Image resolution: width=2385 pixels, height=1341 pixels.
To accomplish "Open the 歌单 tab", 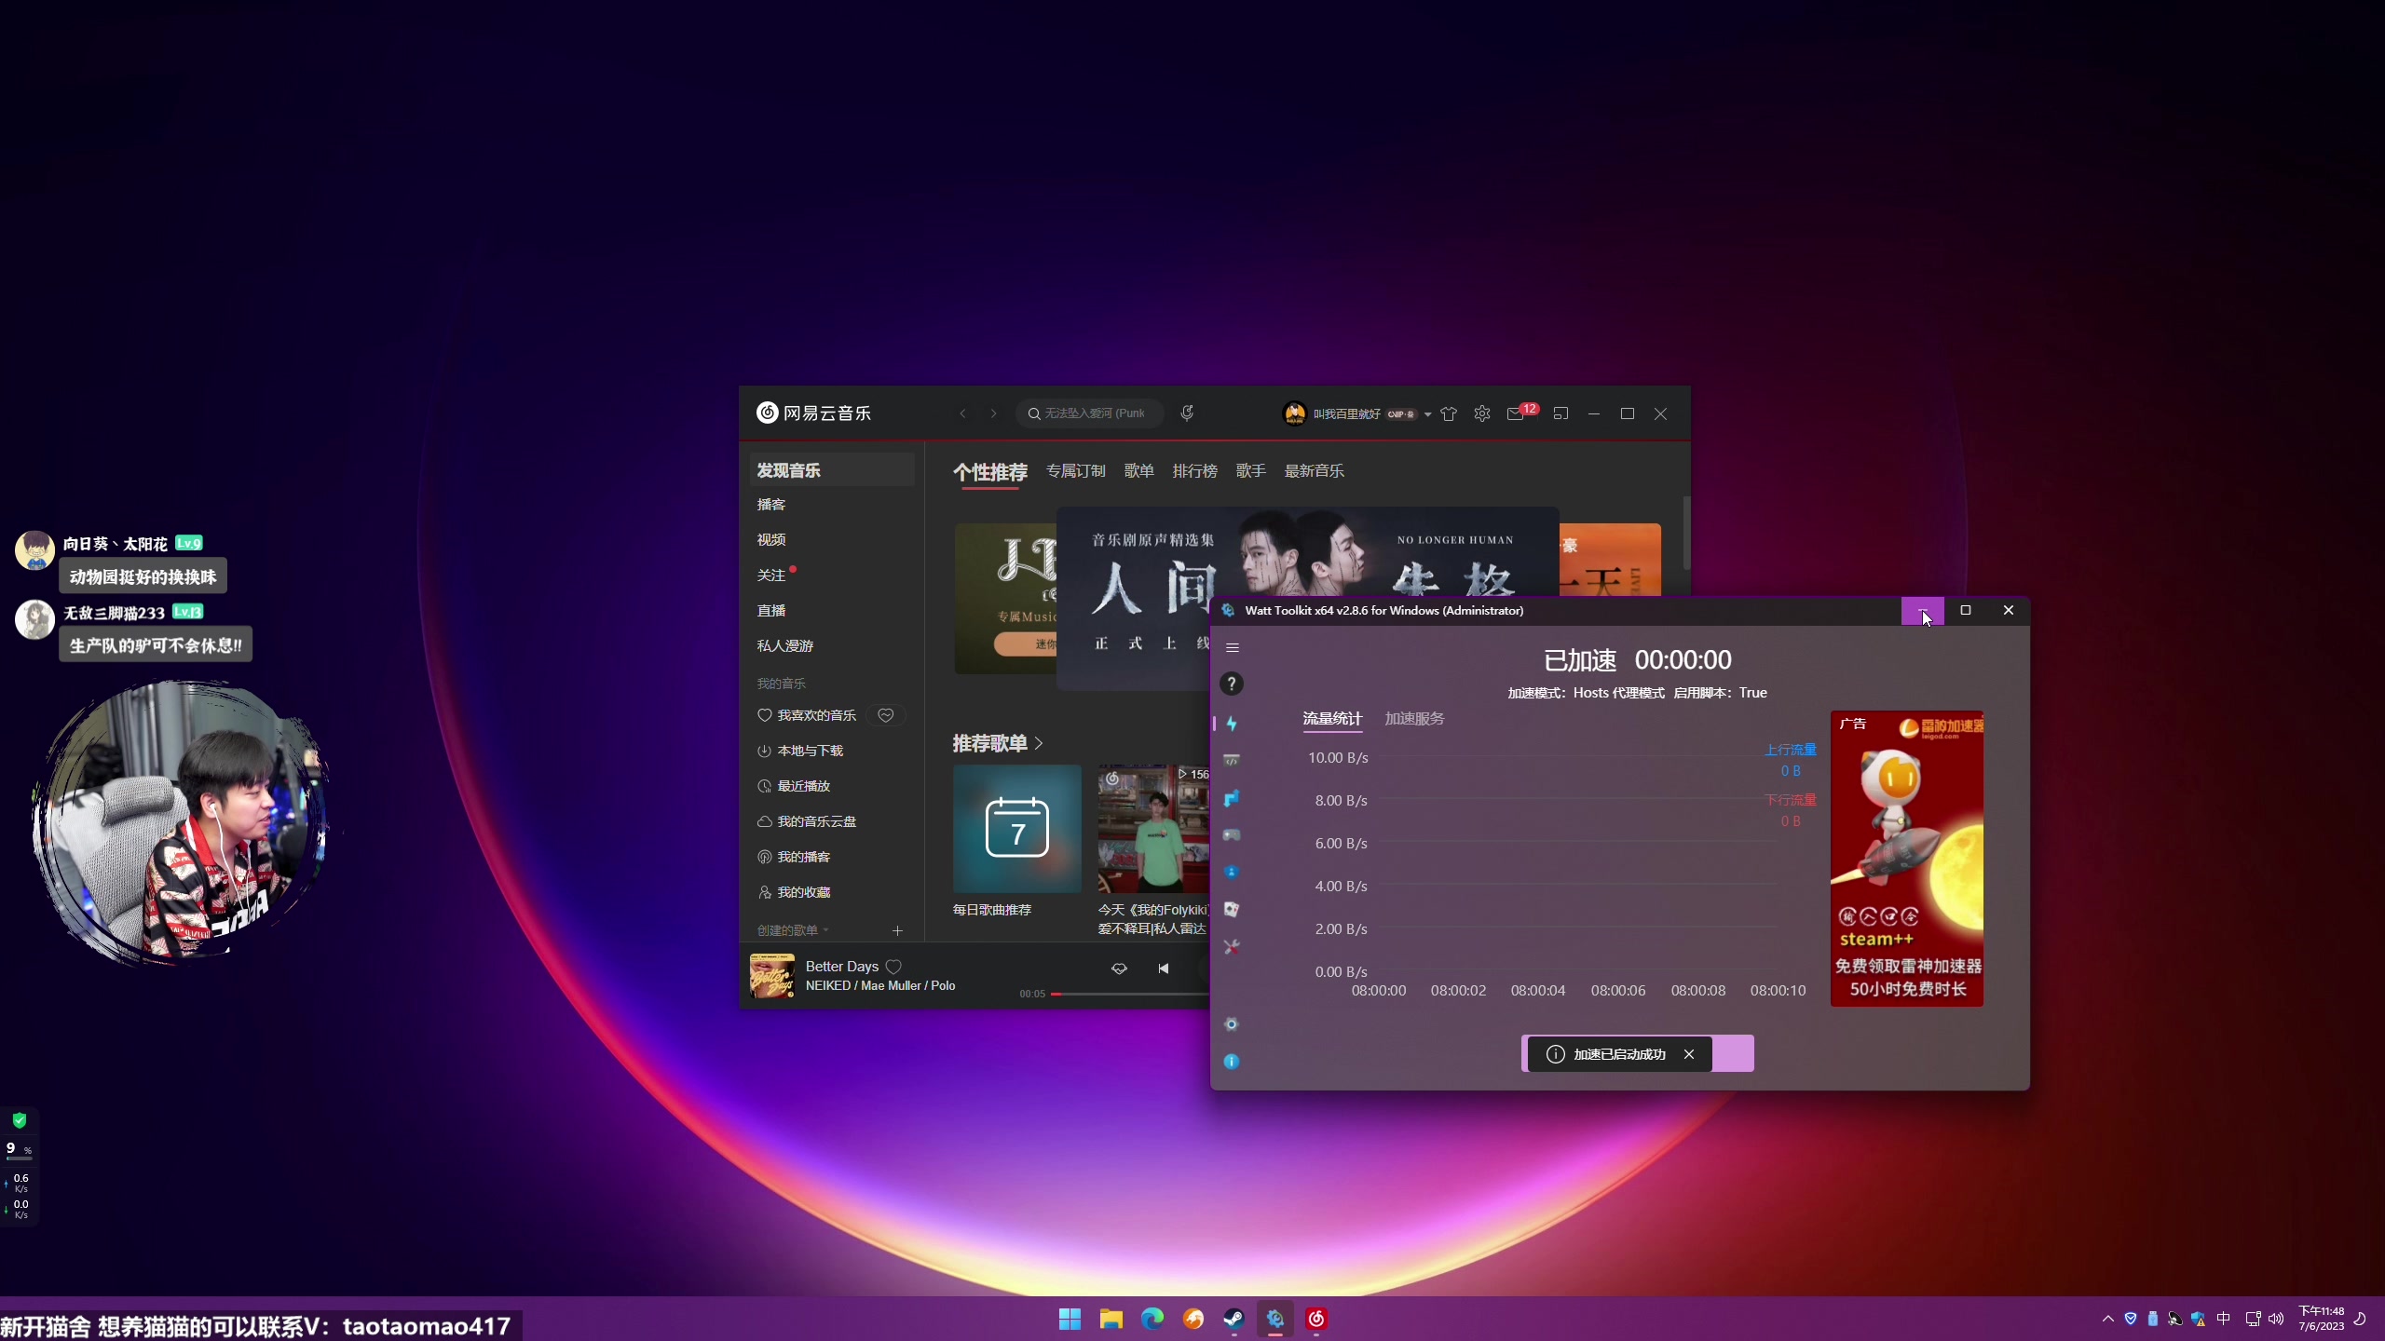I will (1139, 471).
